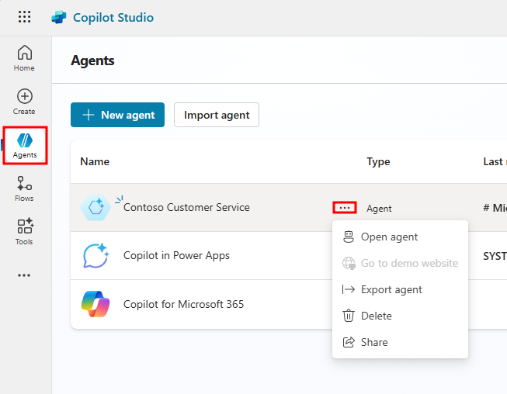Screen dimensions: 507x394
Task: Click the Import agent button
Action: pyautogui.click(x=217, y=115)
